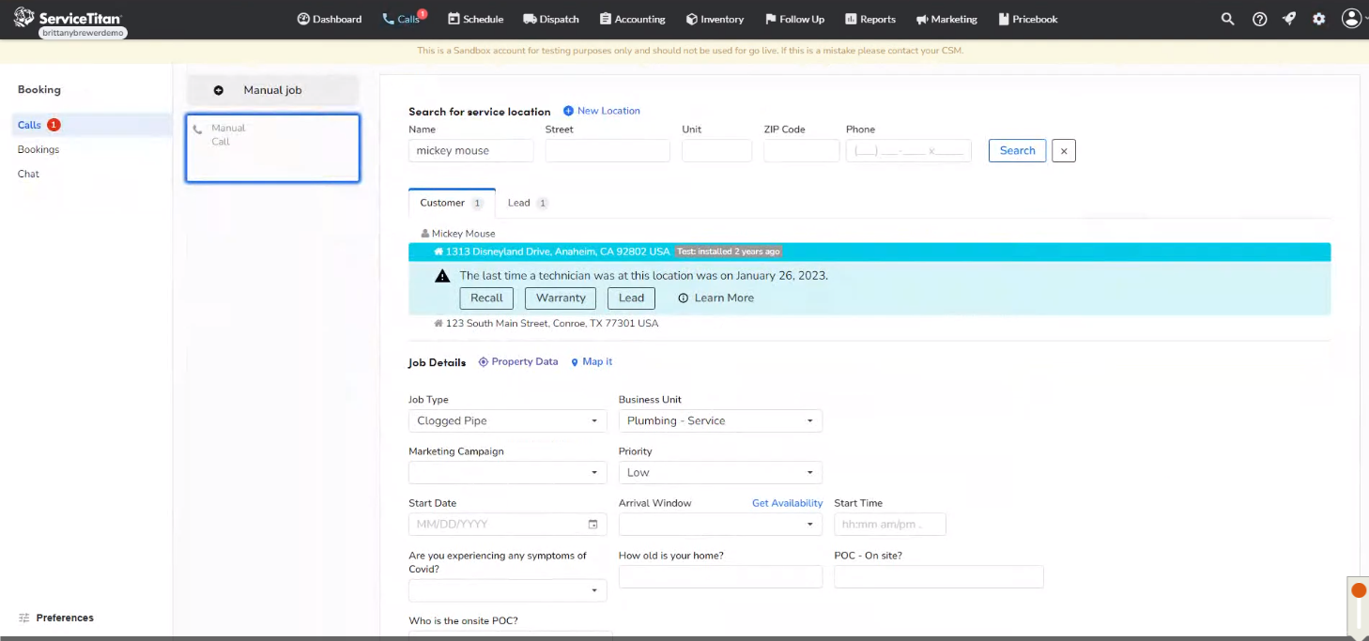1369x641 pixels.
Task: Open the settings gear icon
Action: pyautogui.click(x=1320, y=18)
